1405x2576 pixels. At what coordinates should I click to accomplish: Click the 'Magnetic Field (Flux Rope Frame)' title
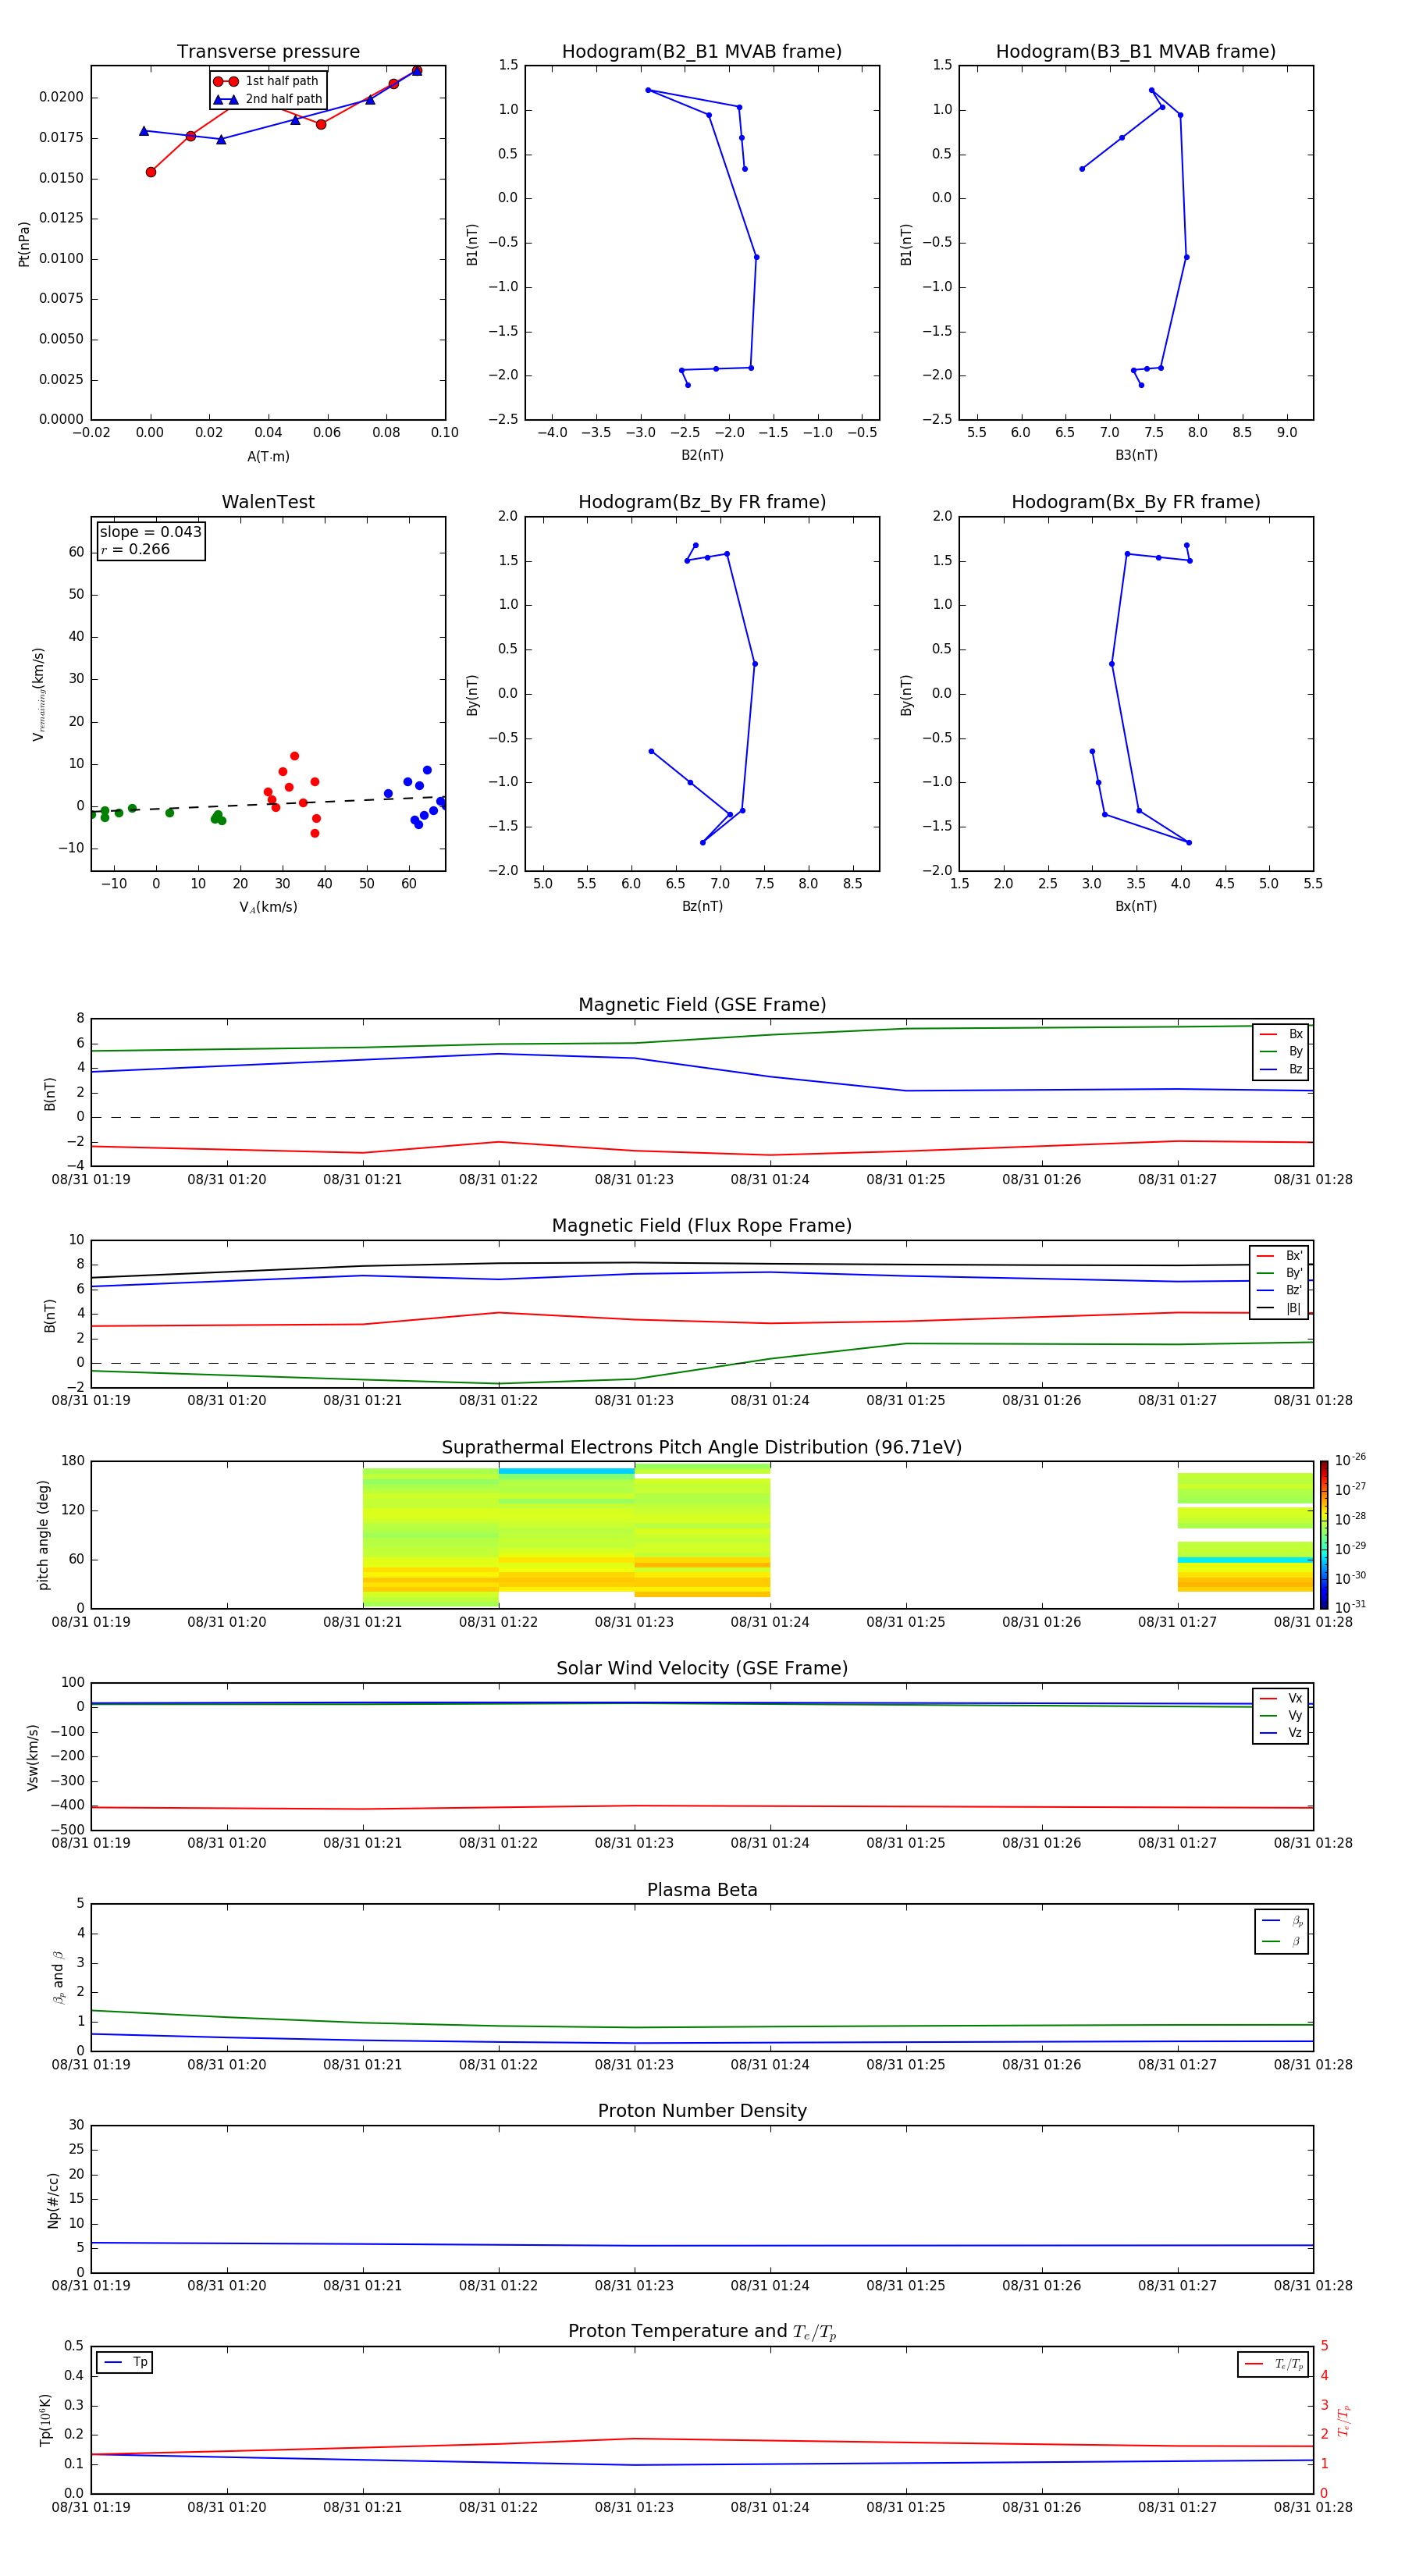pos(702,1225)
